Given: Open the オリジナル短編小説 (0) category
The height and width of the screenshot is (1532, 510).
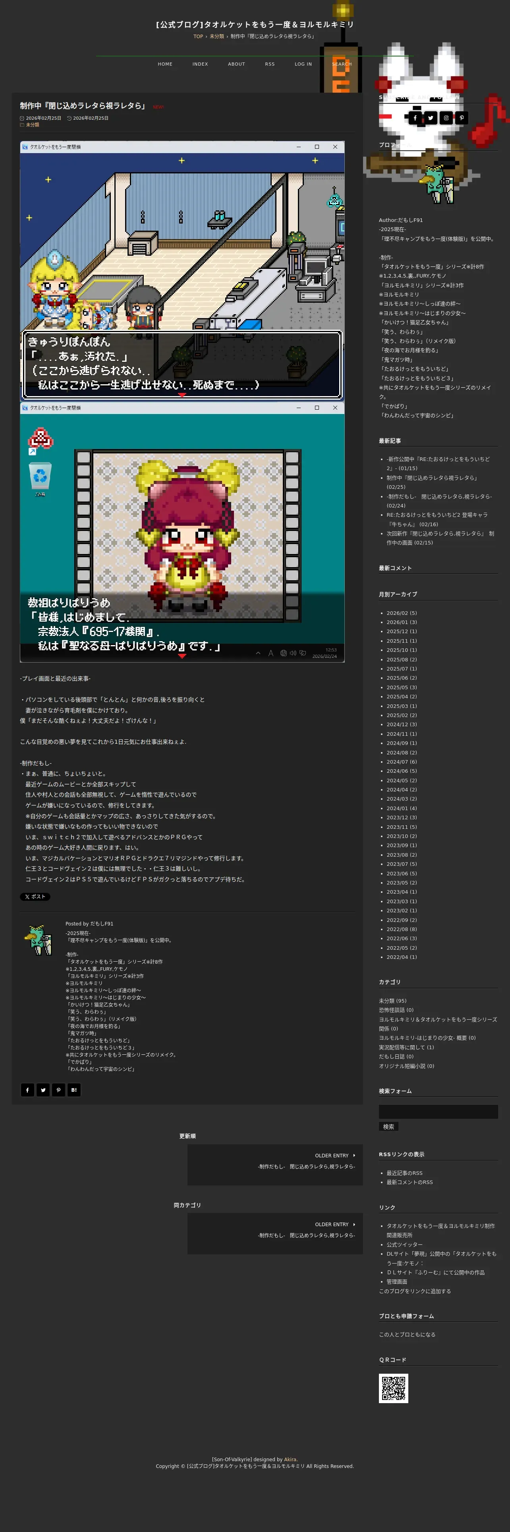Looking at the screenshot, I should [x=406, y=1066].
